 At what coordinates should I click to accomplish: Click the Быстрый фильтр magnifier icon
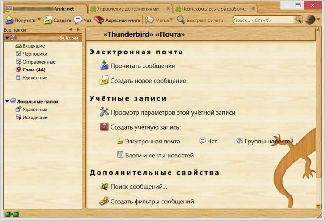181,20
